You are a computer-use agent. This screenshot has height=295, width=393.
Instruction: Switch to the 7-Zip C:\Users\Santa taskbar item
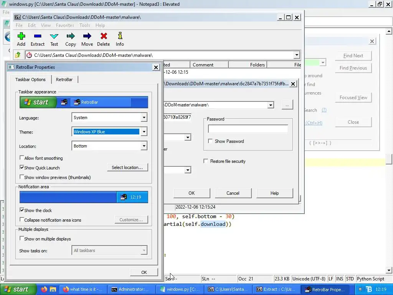[228, 289]
